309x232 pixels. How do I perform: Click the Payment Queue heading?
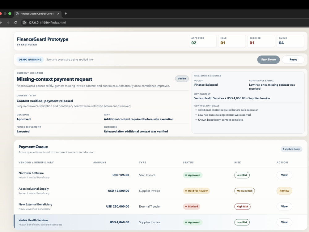click(33, 147)
